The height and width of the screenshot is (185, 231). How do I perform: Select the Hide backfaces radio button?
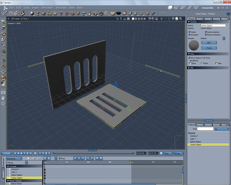click(x=216, y=63)
